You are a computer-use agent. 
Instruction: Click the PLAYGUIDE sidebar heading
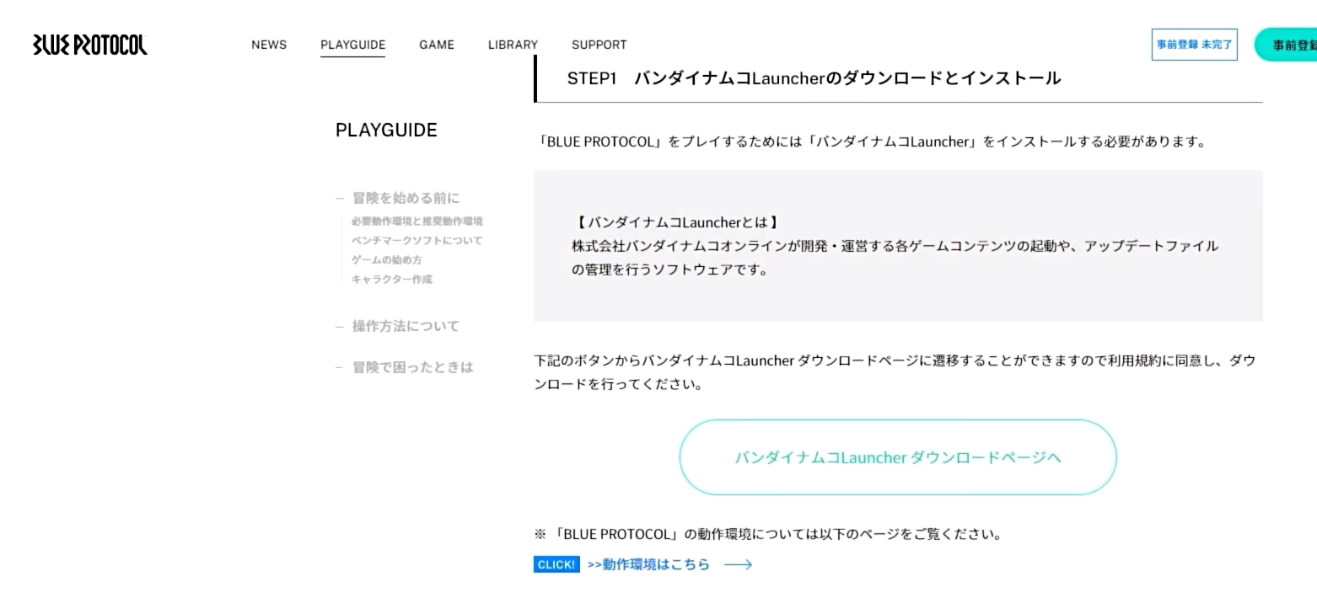click(x=386, y=131)
